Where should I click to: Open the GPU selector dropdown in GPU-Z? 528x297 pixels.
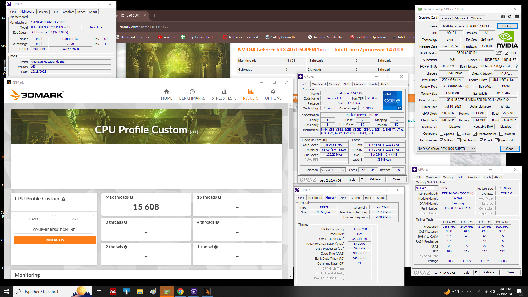[x=446, y=149]
